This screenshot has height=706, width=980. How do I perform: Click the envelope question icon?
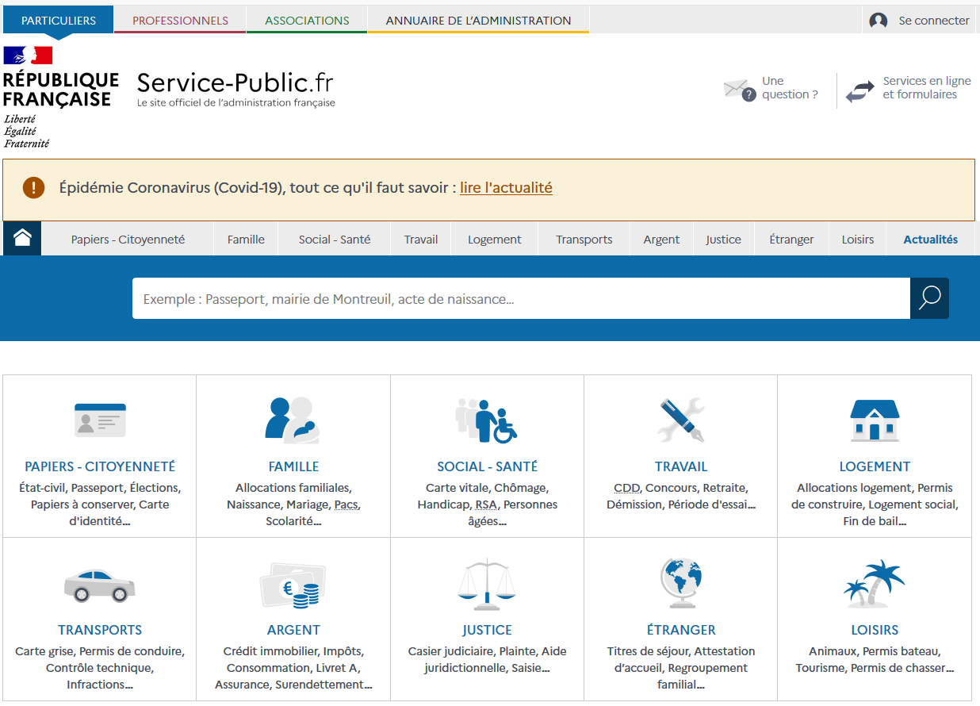coord(740,89)
